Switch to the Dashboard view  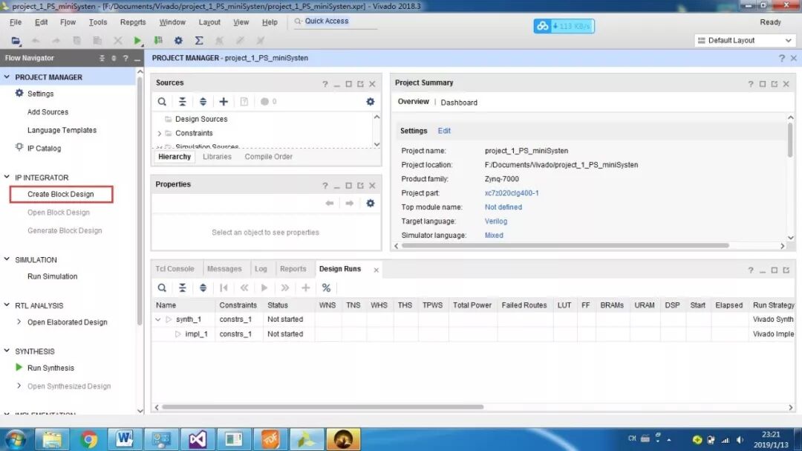point(459,103)
